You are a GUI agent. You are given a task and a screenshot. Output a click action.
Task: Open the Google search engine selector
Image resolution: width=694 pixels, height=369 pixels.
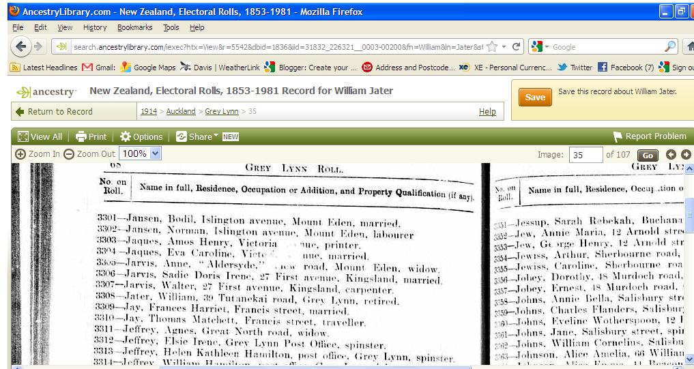point(540,46)
